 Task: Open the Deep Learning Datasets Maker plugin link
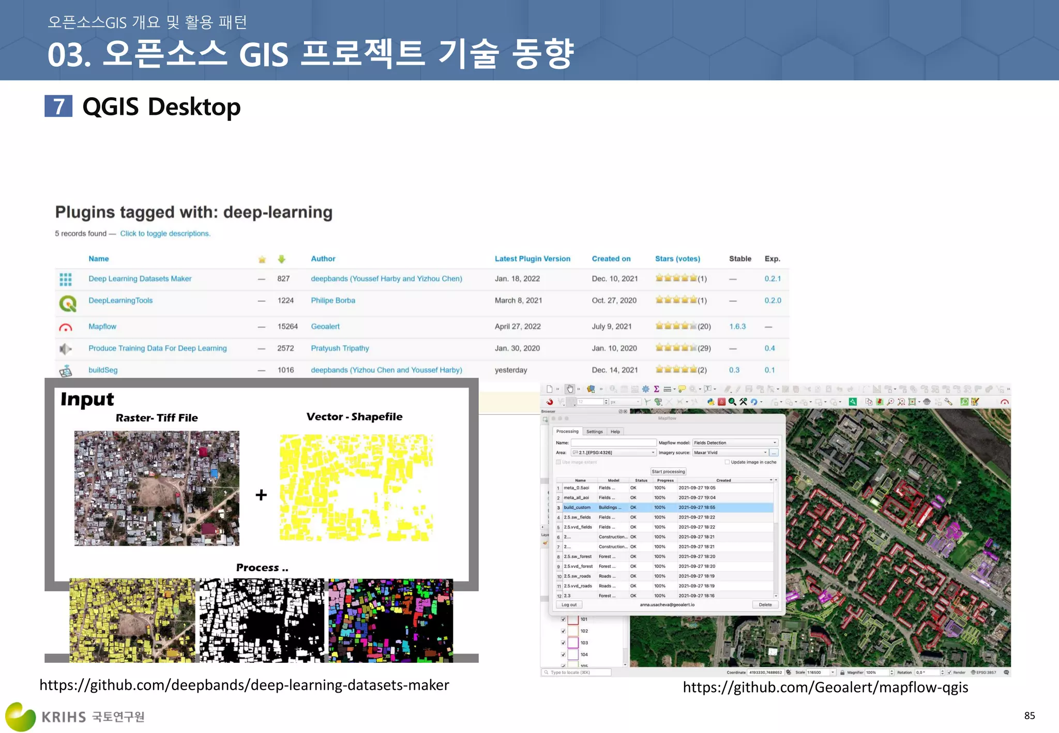point(140,279)
